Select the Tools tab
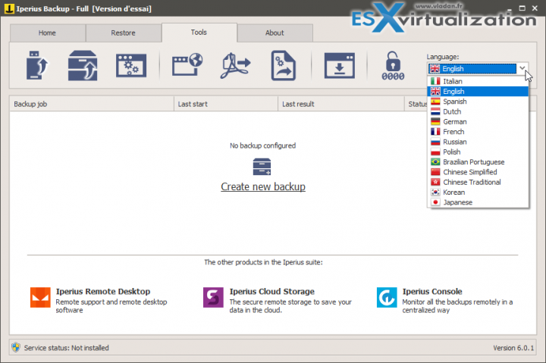Viewport: 546px width, 363px height. pos(199,33)
